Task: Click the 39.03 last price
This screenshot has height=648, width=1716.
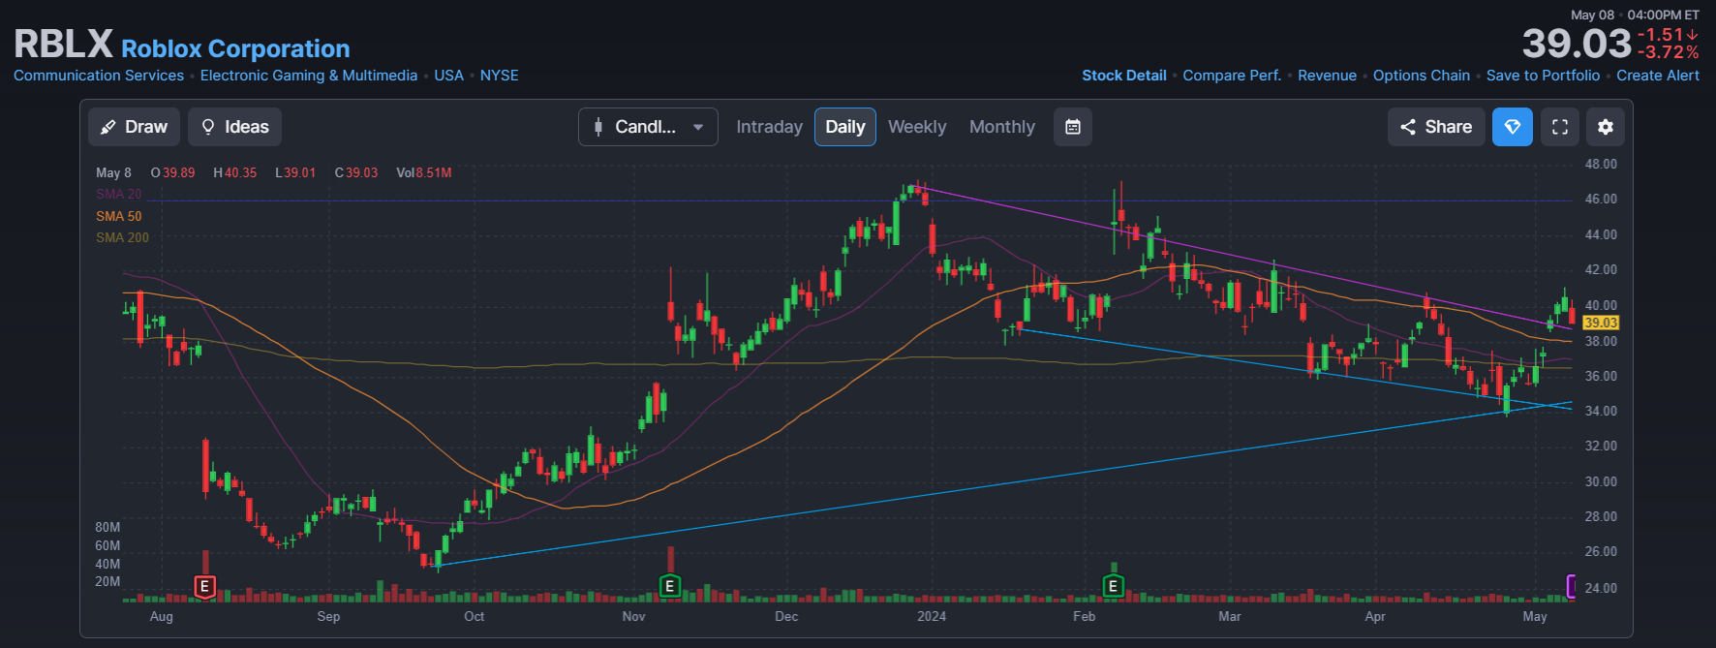Action: click(1577, 44)
